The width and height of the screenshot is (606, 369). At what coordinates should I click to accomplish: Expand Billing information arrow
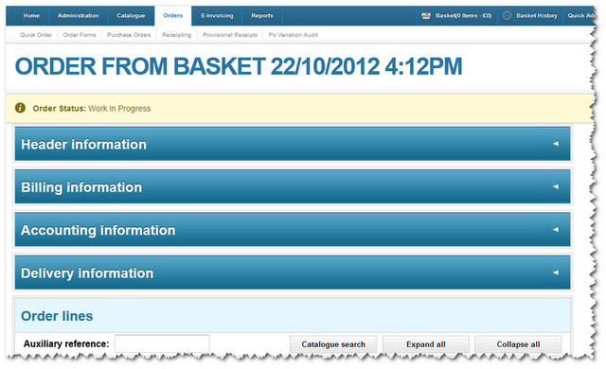click(556, 186)
